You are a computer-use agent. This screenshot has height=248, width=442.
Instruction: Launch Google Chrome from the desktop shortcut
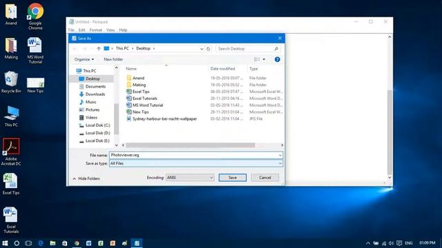35,16
